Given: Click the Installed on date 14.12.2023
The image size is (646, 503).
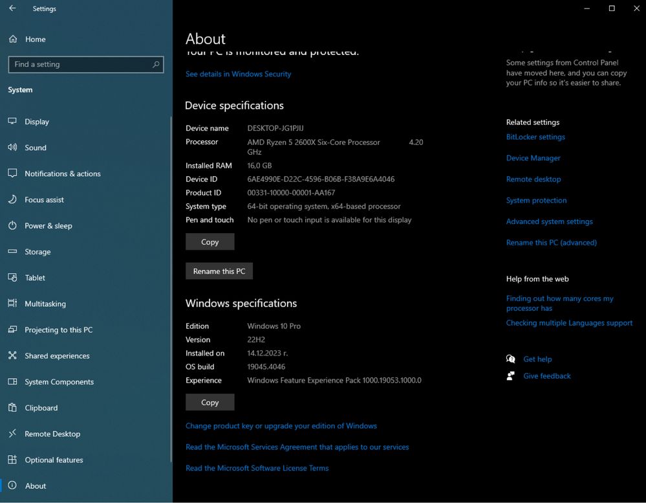Looking at the screenshot, I should [267, 353].
